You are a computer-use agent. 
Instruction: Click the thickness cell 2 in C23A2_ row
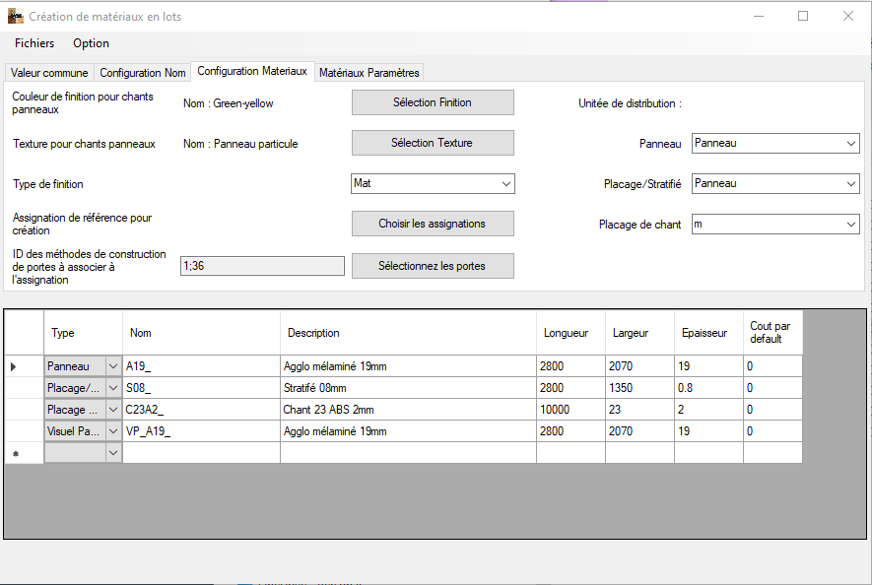click(709, 410)
